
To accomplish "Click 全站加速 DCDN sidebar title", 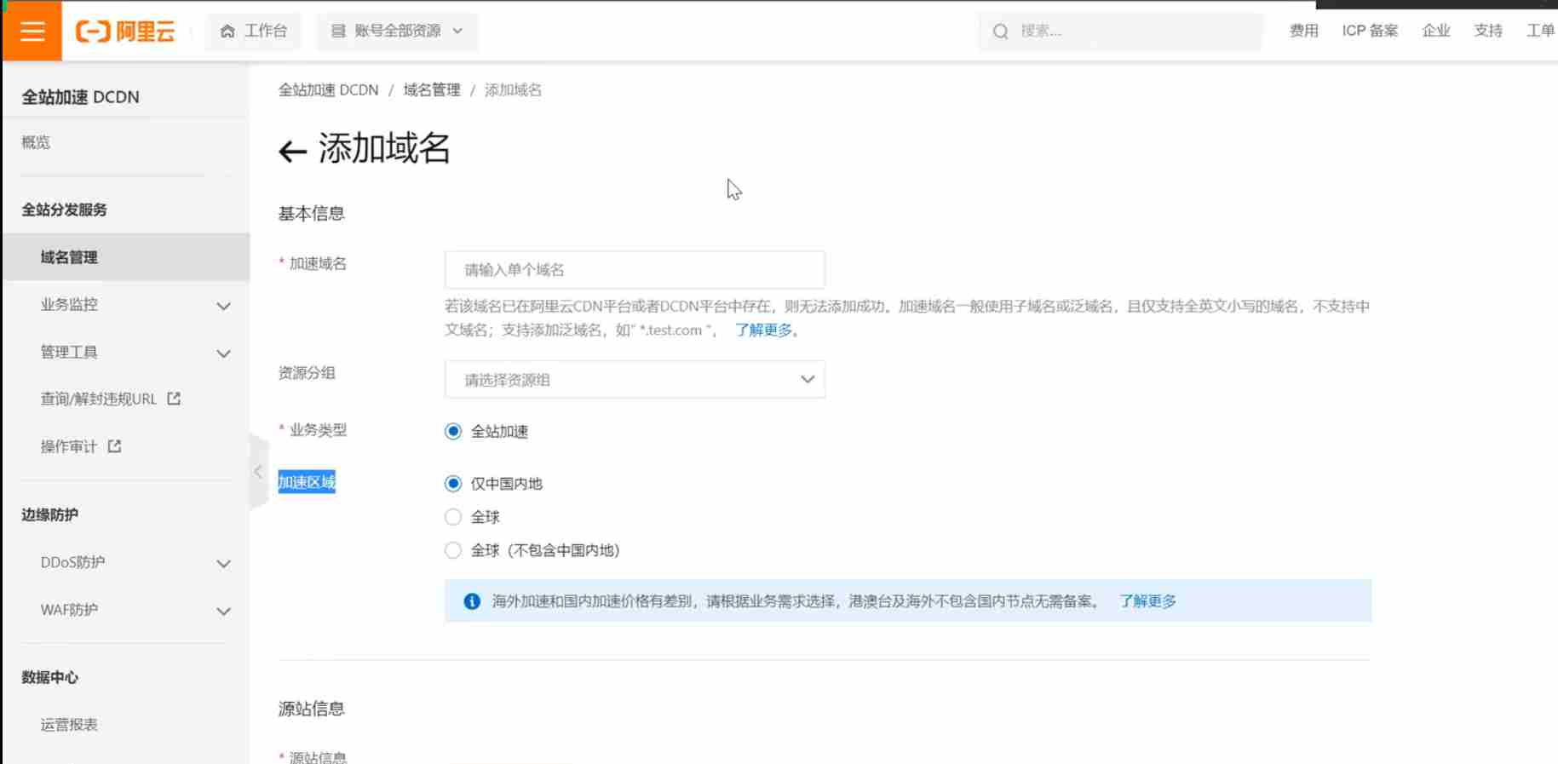I will 80,97.
